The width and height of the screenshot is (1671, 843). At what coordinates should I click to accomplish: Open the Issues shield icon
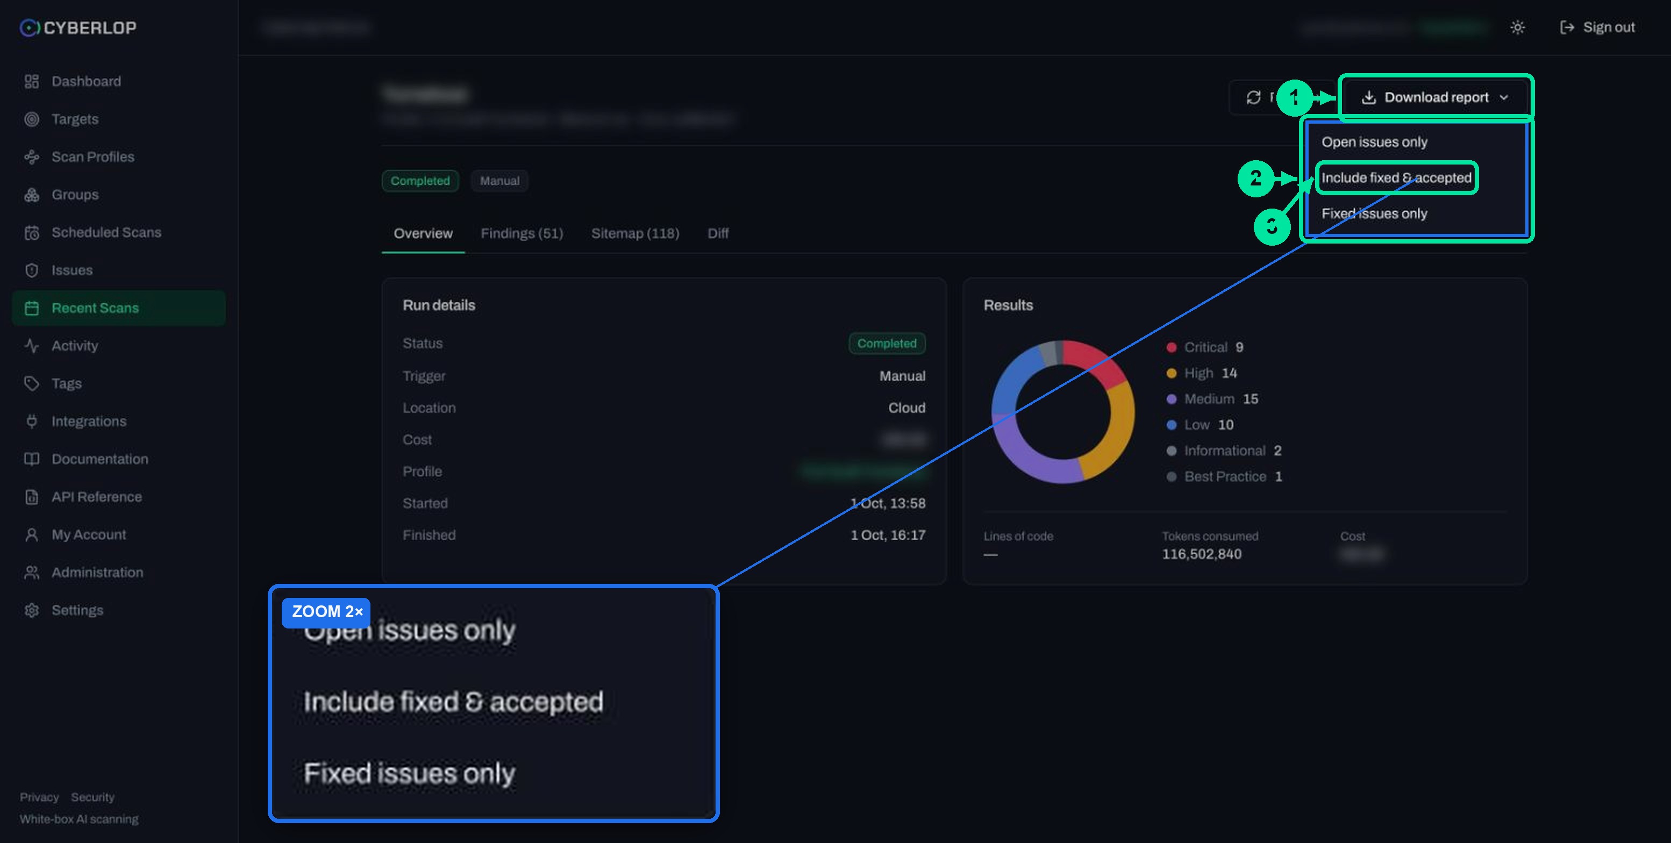[31, 270]
